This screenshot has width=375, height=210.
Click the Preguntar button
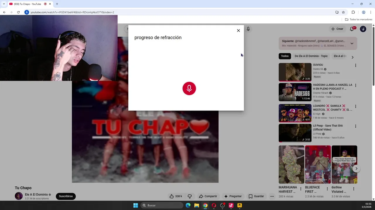[233, 196]
